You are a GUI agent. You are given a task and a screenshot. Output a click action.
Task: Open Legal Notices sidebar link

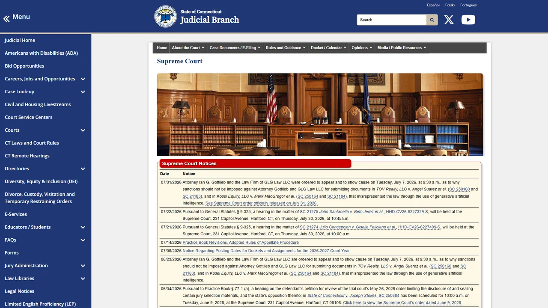tap(19, 291)
